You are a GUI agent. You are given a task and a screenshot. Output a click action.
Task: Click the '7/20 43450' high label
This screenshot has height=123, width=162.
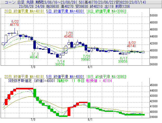tap(69, 35)
